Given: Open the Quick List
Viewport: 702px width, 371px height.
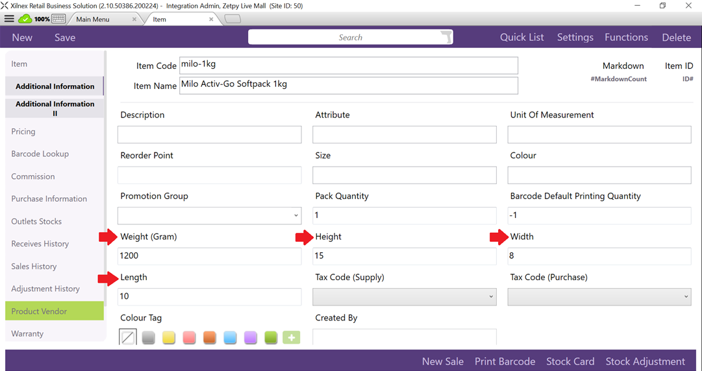Looking at the screenshot, I should (521, 37).
